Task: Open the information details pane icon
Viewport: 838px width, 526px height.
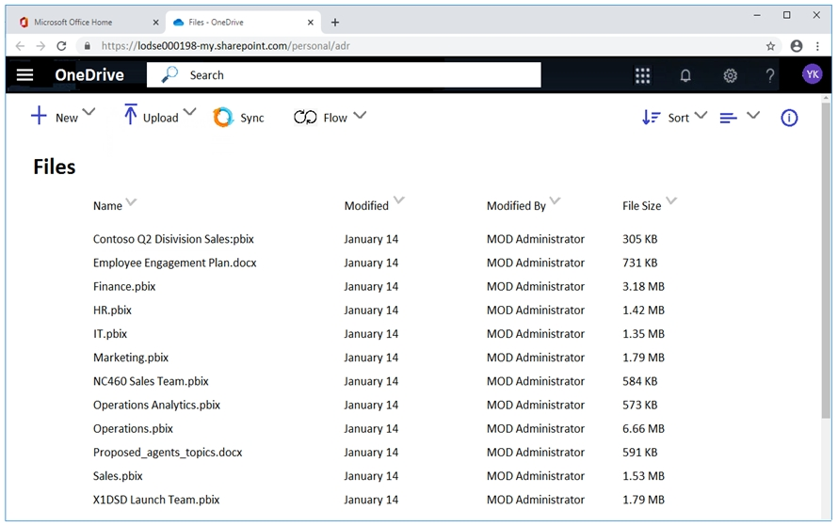Action: (789, 118)
